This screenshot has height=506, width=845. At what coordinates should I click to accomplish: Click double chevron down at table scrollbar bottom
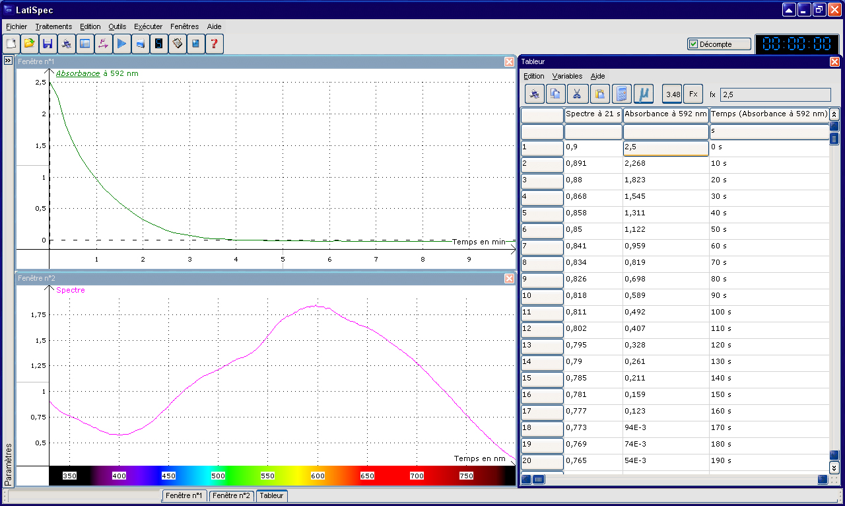(x=834, y=467)
